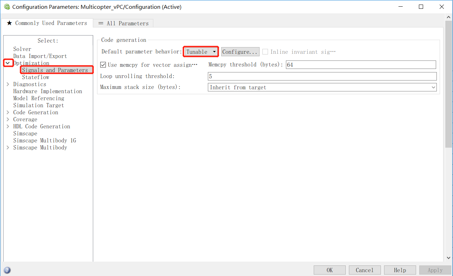Expand the Diagnostics tree node
The width and height of the screenshot is (453, 276).
point(8,84)
